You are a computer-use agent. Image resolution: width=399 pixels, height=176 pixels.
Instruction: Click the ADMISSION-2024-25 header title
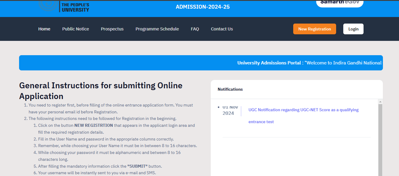tap(202, 7)
